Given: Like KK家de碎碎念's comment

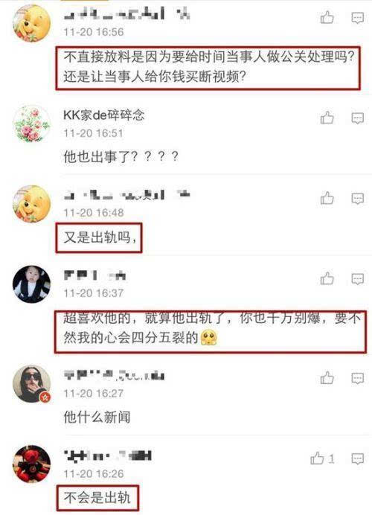Looking at the screenshot, I should [x=327, y=118].
